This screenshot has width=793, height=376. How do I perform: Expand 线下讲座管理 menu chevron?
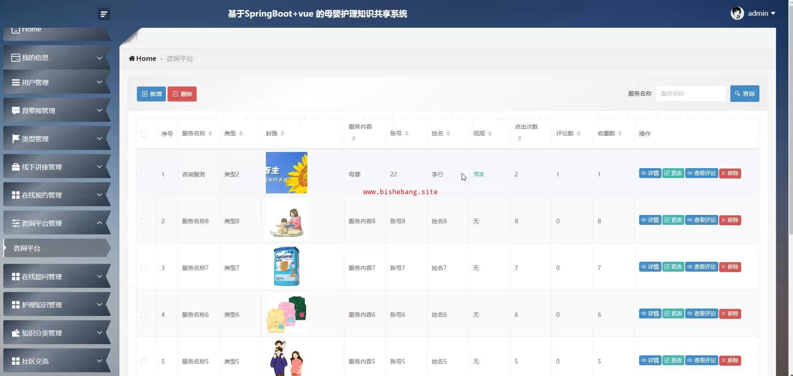pos(100,166)
